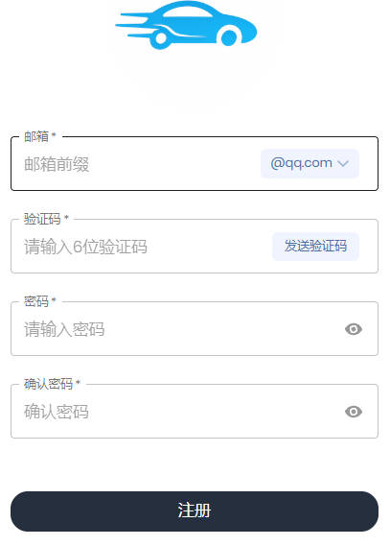Click the required asterisk next to 验证码
This screenshot has width=390, height=546.
(x=66, y=217)
